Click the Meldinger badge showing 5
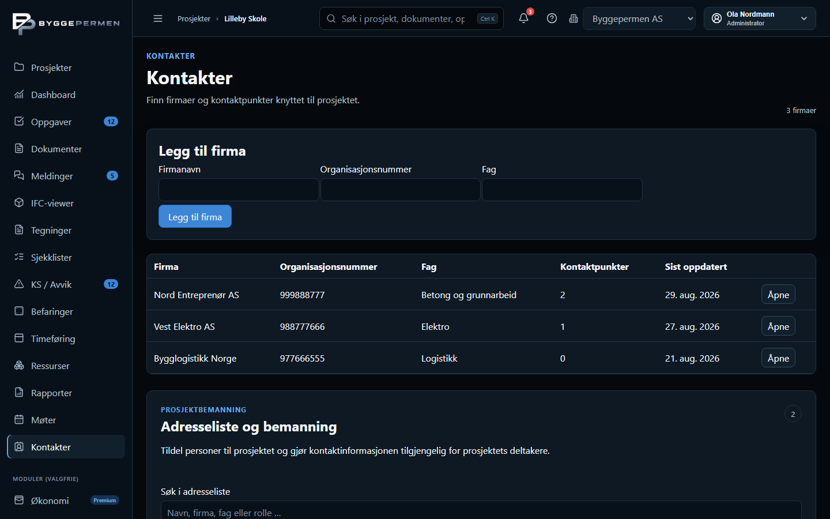This screenshot has height=519, width=830. tap(112, 176)
